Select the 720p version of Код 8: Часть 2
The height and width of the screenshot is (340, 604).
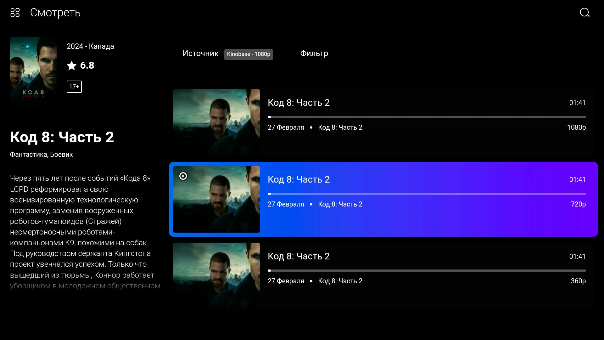(x=383, y=199)
